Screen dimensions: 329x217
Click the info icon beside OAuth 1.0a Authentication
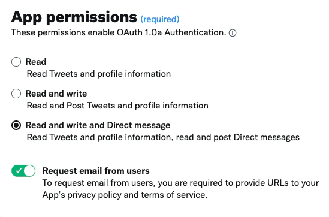tap(233, 33)
